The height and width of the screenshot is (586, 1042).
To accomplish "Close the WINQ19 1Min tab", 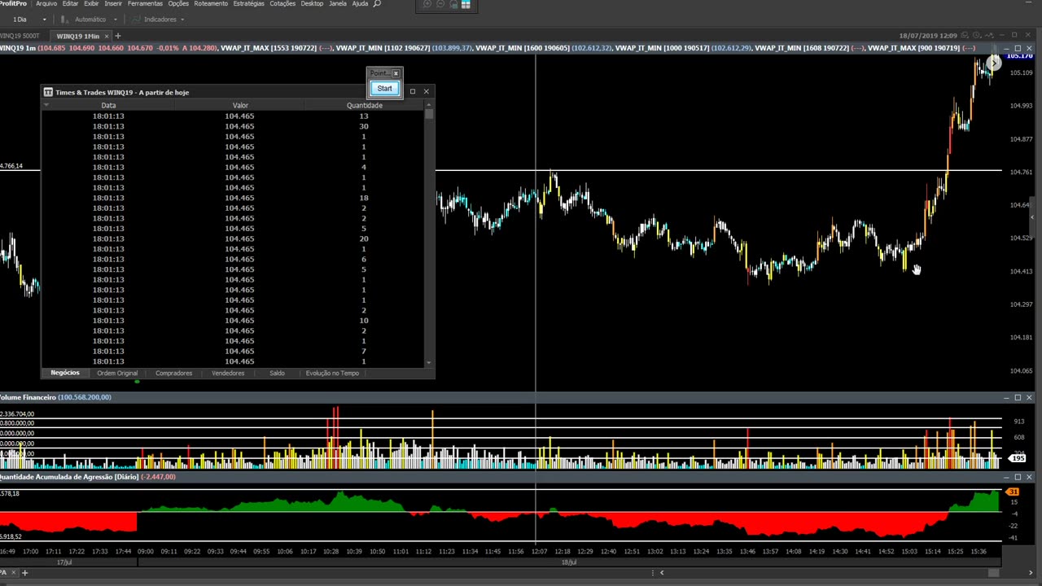I will [107, 36].
